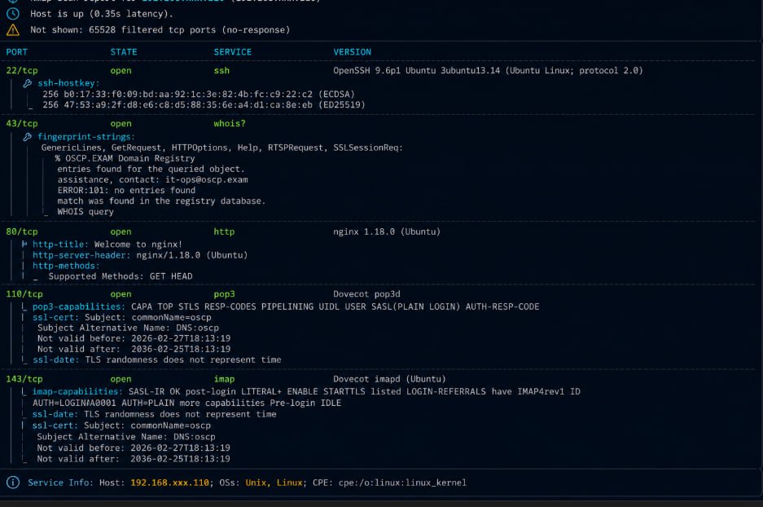This screenshot has width=763, height=507.
Task: Click the Linux OS value in Service Info
Action: coord(290,483)
